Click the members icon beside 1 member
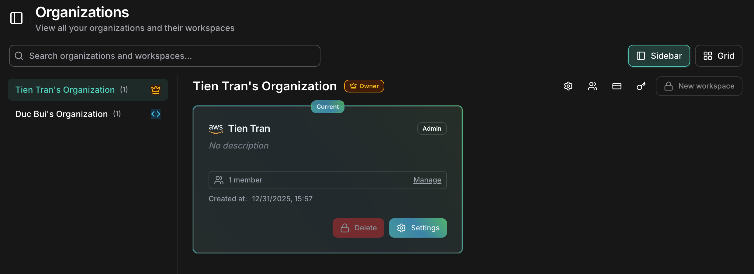 click(219, 180)
